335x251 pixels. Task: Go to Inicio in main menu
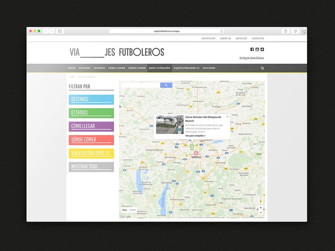(71, 68)
